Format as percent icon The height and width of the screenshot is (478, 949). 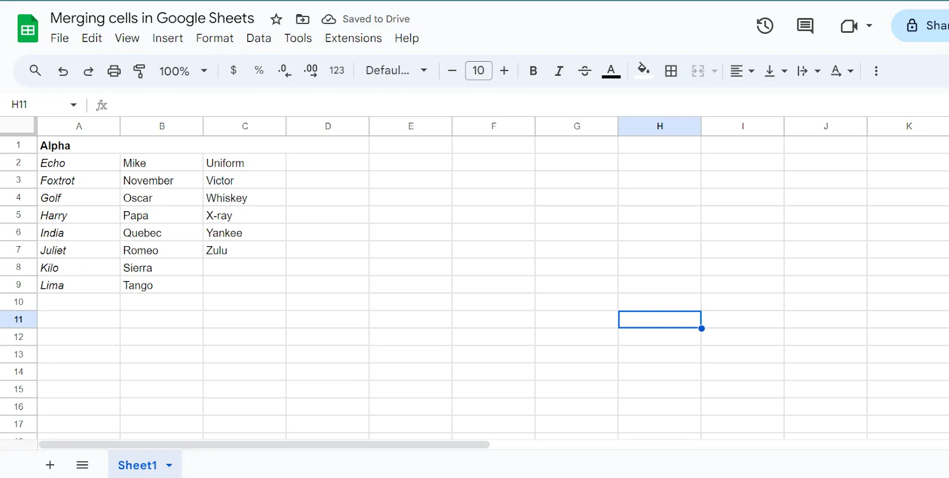(259, 71)
